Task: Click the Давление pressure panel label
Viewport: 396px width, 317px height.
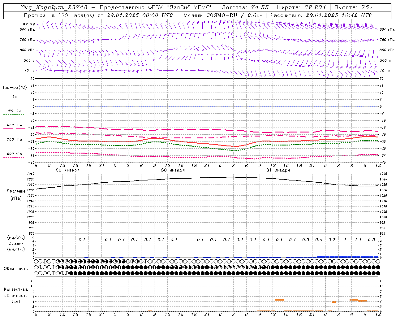Action: coord(16,191)
